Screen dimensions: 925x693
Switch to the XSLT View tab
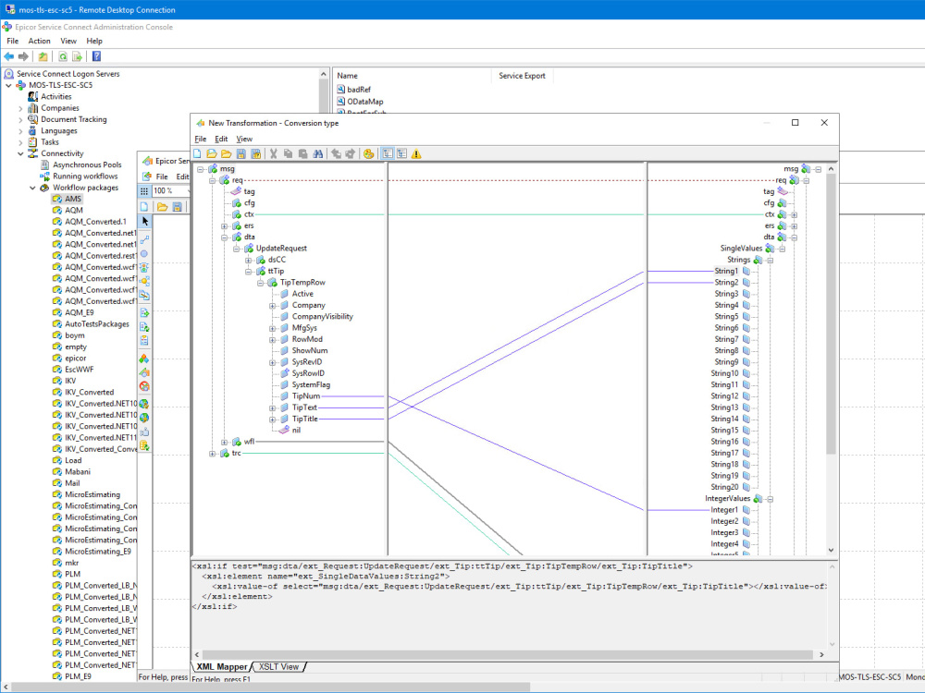tap(279, 666)
